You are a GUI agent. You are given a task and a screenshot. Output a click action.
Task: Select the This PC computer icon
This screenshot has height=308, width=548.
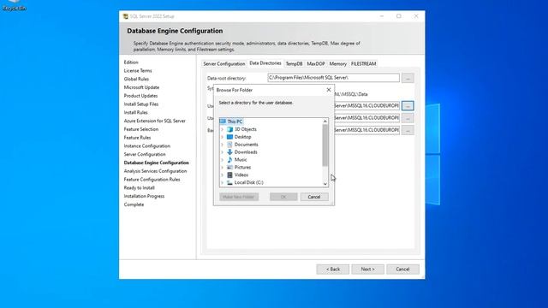click(223, 121)
